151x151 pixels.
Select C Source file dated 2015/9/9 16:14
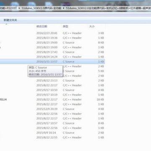coord(52,133)
